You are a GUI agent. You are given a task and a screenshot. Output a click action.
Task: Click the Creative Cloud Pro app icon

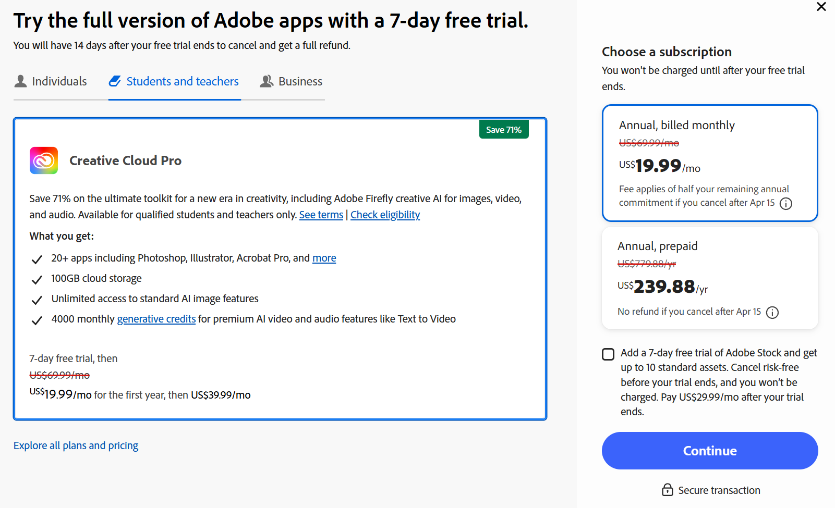44,160
